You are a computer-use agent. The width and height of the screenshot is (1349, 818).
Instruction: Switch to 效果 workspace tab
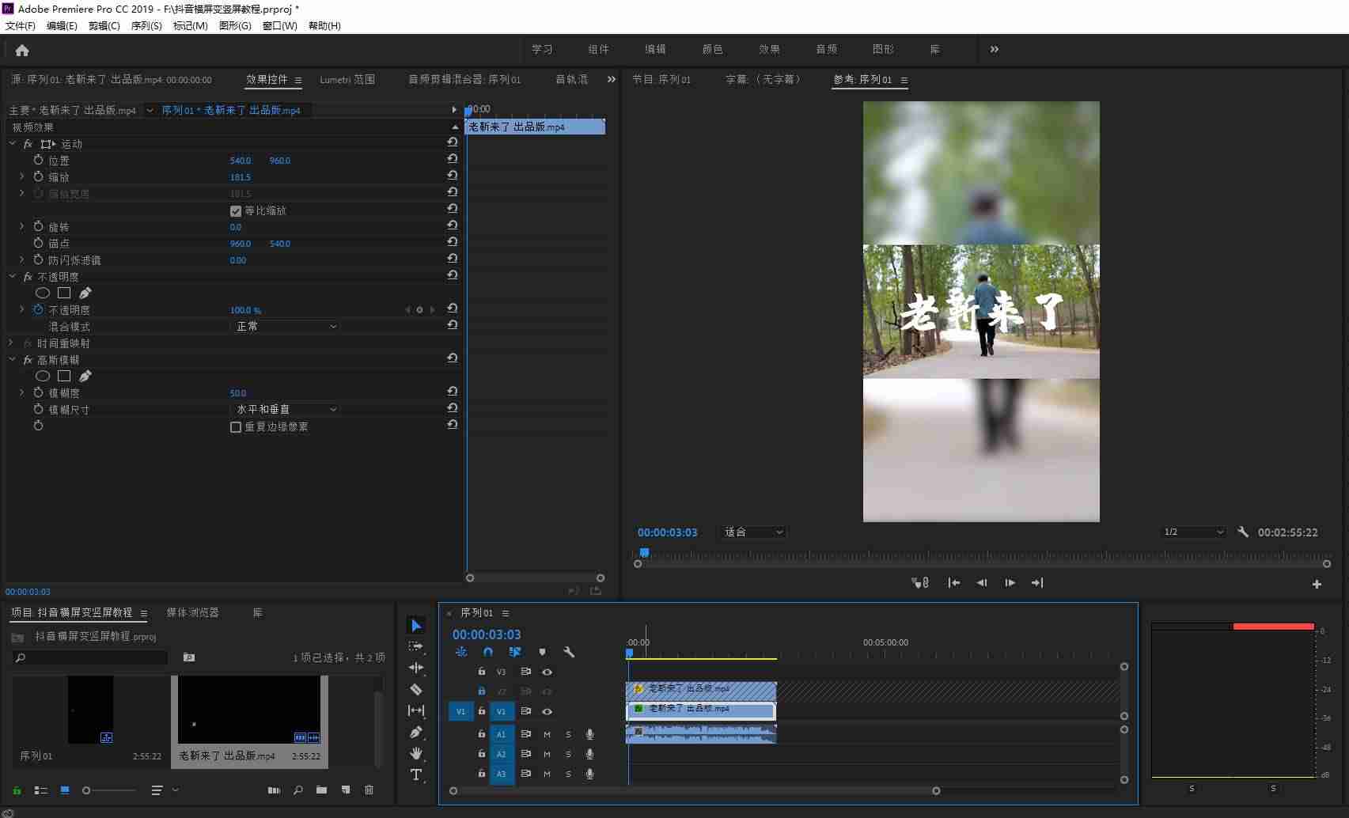coord(769,49)
